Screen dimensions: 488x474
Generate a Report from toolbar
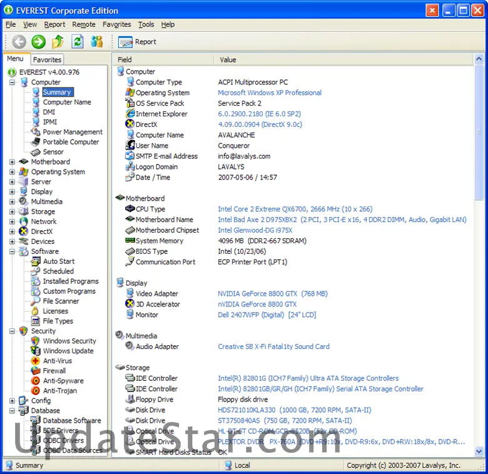[137, 42]
